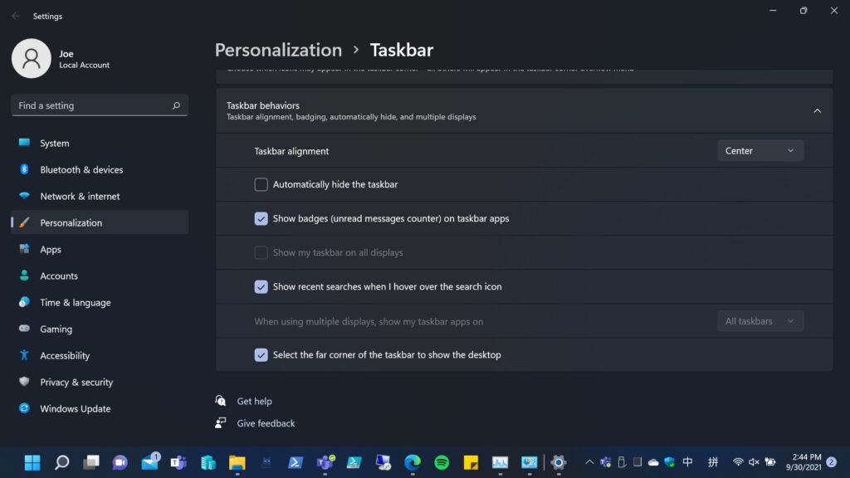Open the Accessibility settings page
The image size is (850, 478).
65,356
